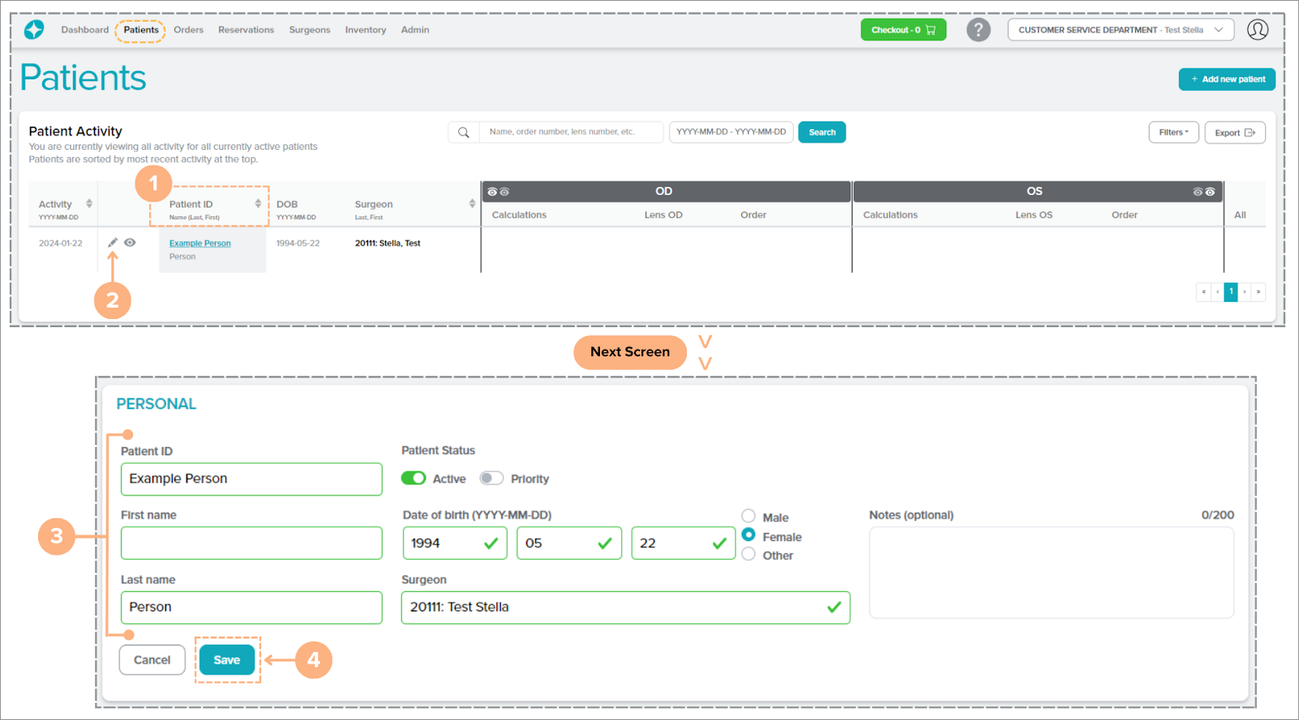Image resolution: width=1299 pixels, height=720 pixels.
Task: Click the magnifying glass search icon
Action: click(464, 133)
